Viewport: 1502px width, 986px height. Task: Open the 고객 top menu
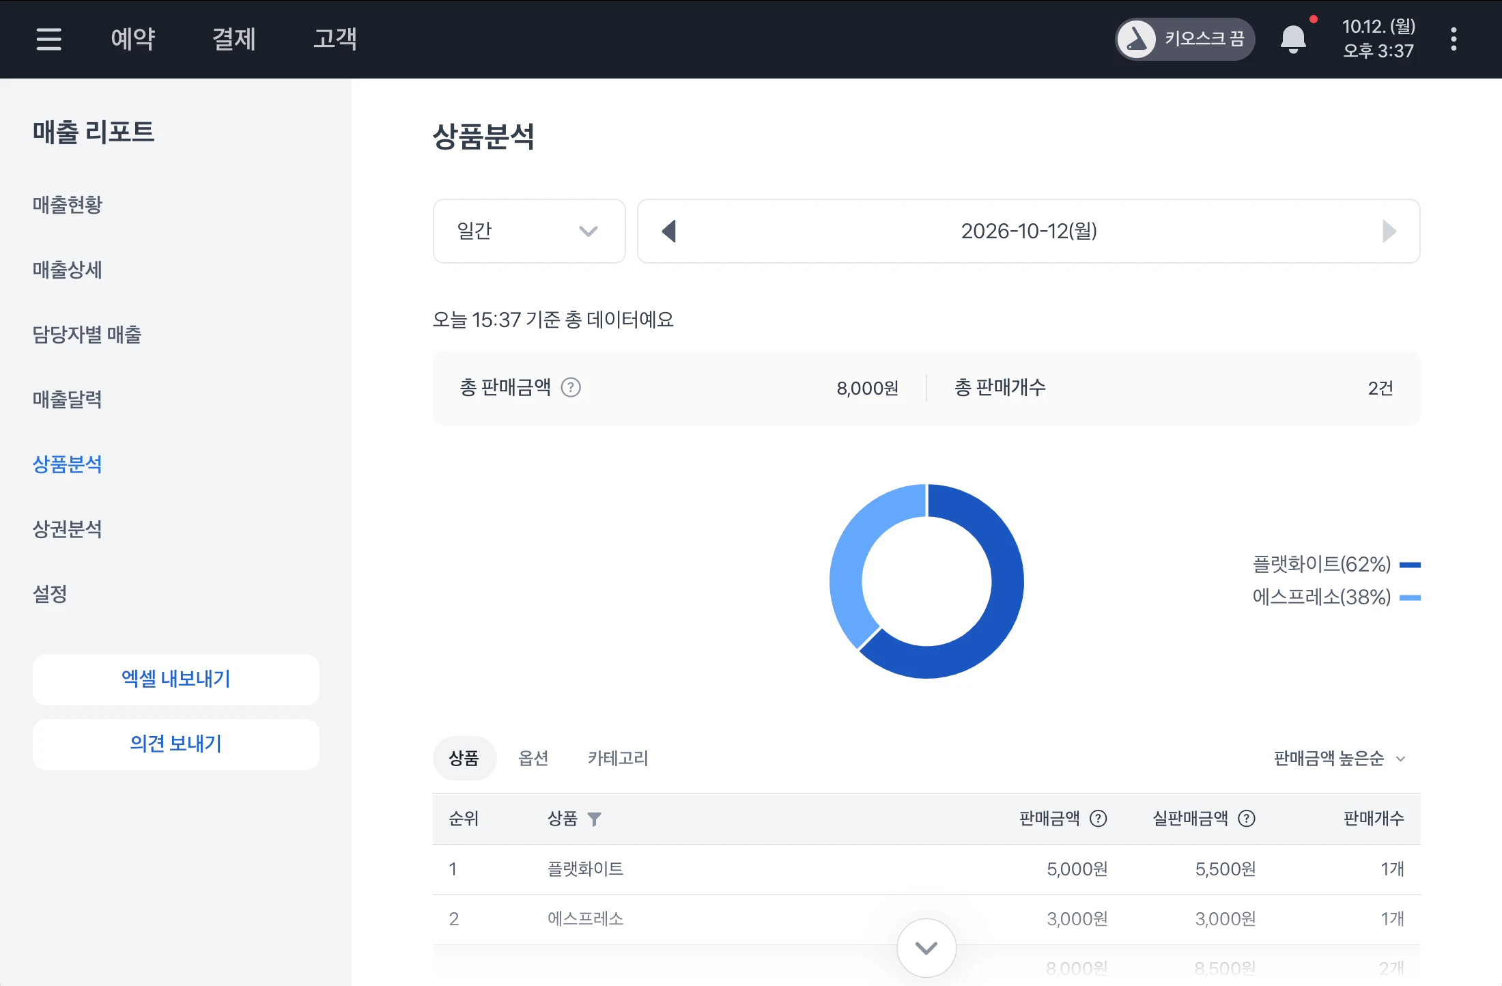335,39
